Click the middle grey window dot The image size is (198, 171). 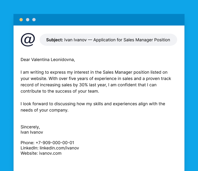tap(27, 20)
